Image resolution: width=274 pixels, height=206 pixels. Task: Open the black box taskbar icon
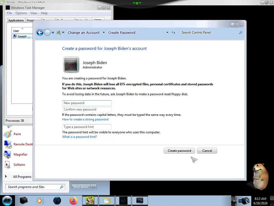tap(24, 201)
